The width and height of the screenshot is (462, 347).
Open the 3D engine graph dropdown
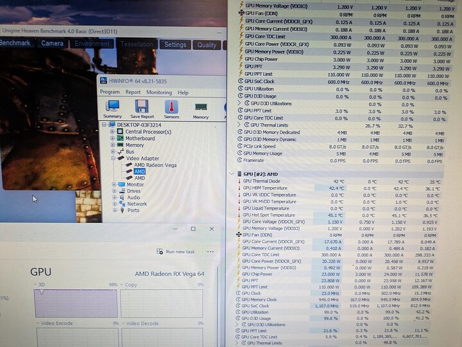(x=36, y=285)
